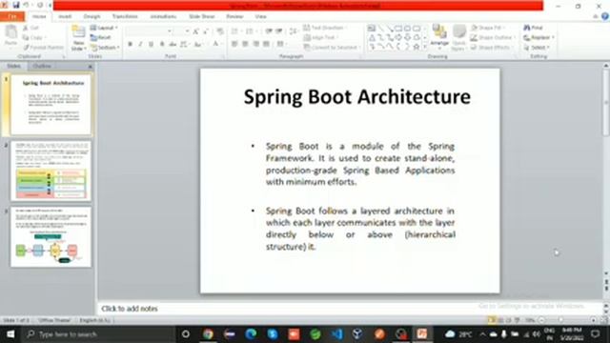Switch to Normal view in status bar
This screenshot has width=610, height=343.
pyautogui.click(x=492, y=320)
